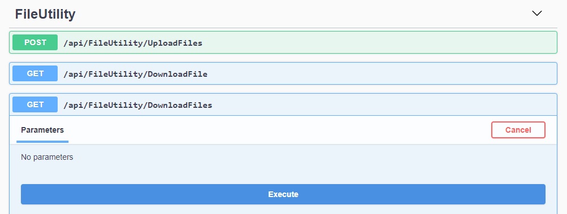The width and height of the screenshot is (567, 214).
Task: Select the Parameters tab
Action: 42,130
